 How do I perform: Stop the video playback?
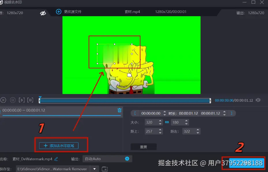click(13, 100)
